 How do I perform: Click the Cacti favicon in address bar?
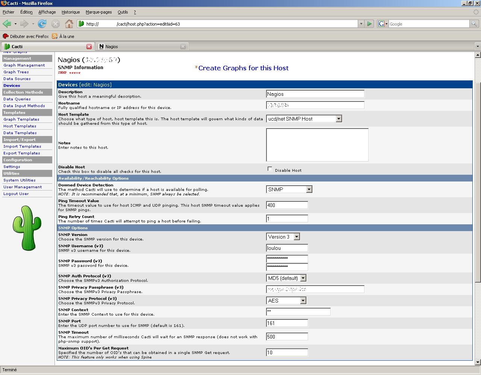[x=81, y=24]
